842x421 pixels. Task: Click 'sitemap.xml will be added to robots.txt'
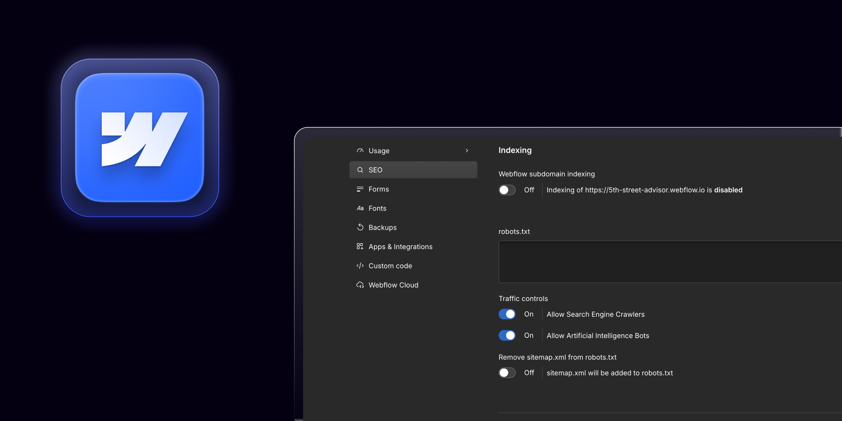coord(610,373)
